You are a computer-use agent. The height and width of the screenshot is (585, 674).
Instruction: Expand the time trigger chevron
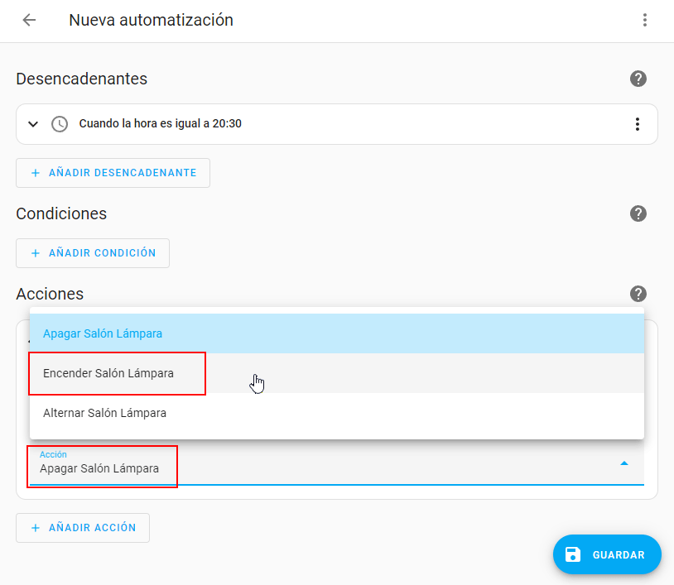click(x=33, y=124)
